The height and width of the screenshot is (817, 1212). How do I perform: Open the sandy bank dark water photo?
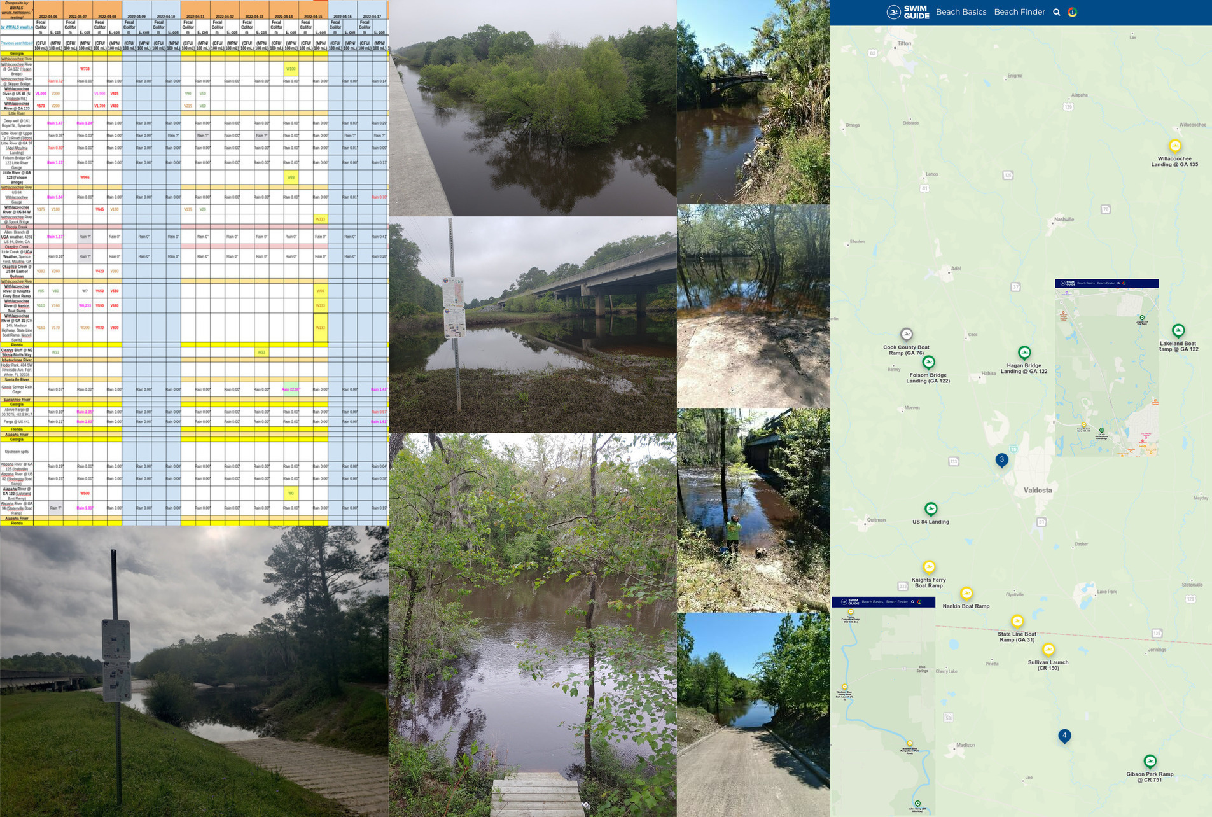point(753,306)
